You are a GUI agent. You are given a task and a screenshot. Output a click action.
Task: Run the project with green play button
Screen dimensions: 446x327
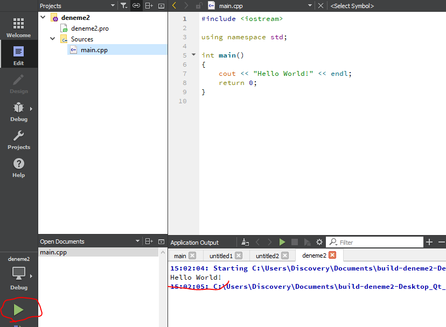pos(18,310)
